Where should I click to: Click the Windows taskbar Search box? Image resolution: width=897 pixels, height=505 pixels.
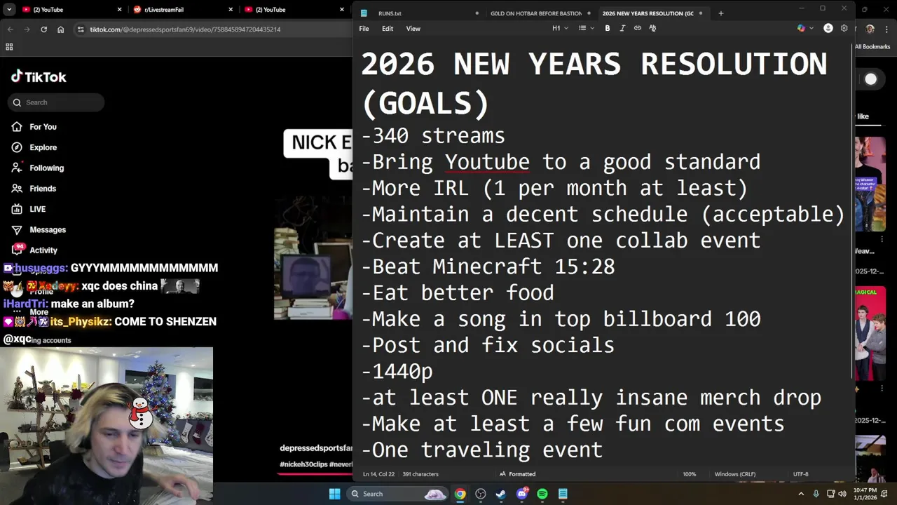pyautogui.click(x=397, y=494)
